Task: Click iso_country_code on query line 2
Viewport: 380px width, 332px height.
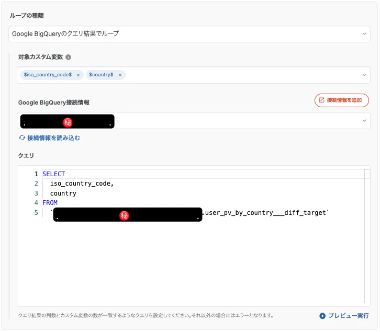Action: 81,184
